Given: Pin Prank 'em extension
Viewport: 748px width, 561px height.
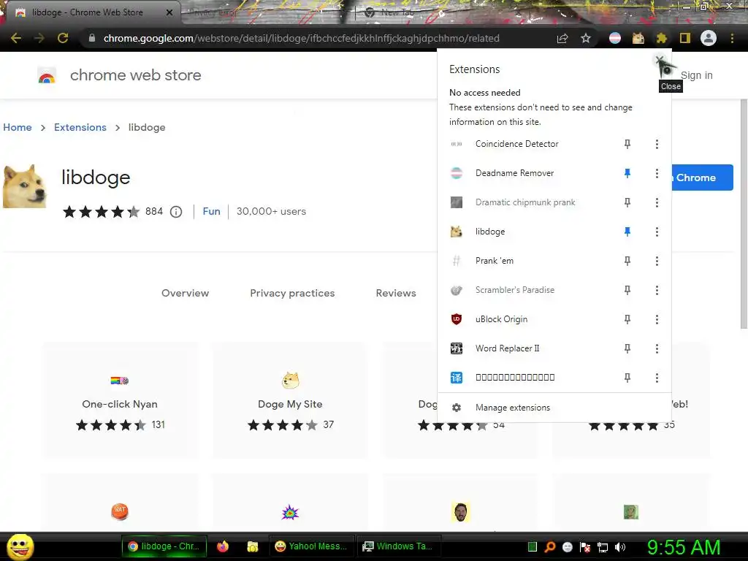Looking at the screenshot, I should (627, 261).
